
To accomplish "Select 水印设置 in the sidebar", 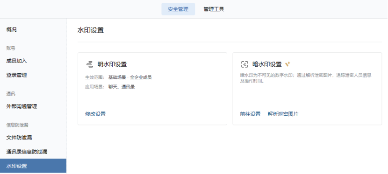I will pos(33,166).
